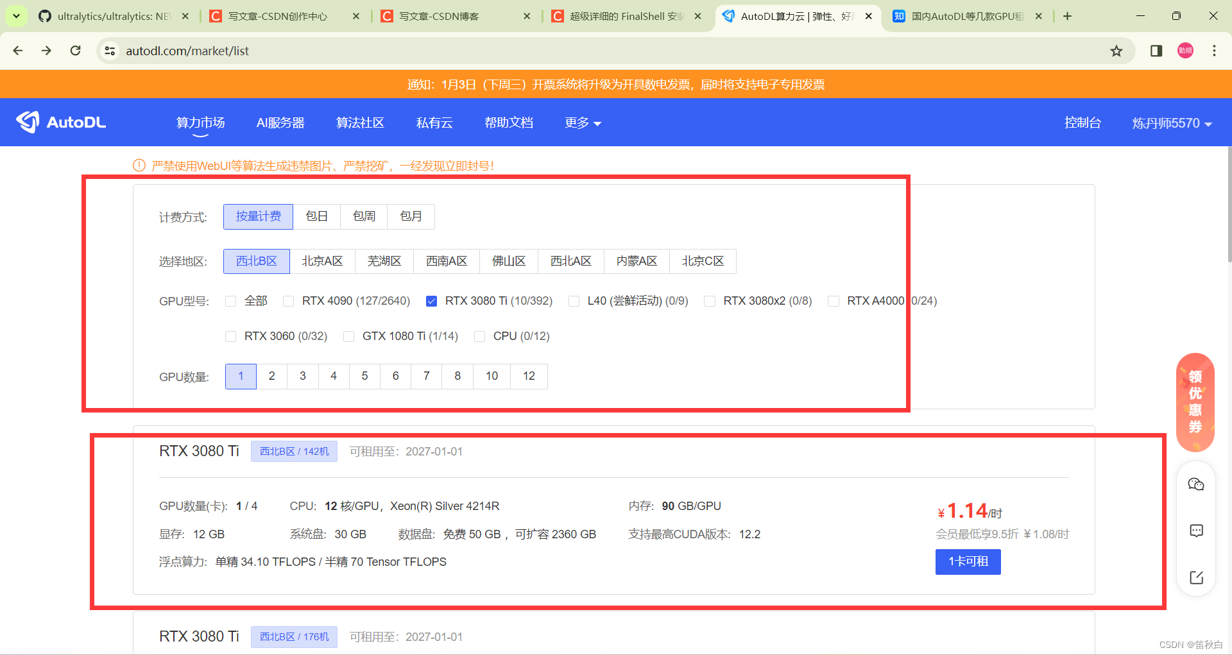The image size is (1232, 655).
Task: Check the CPU (0/12) checkbox
Action: (x=479, y=336)
